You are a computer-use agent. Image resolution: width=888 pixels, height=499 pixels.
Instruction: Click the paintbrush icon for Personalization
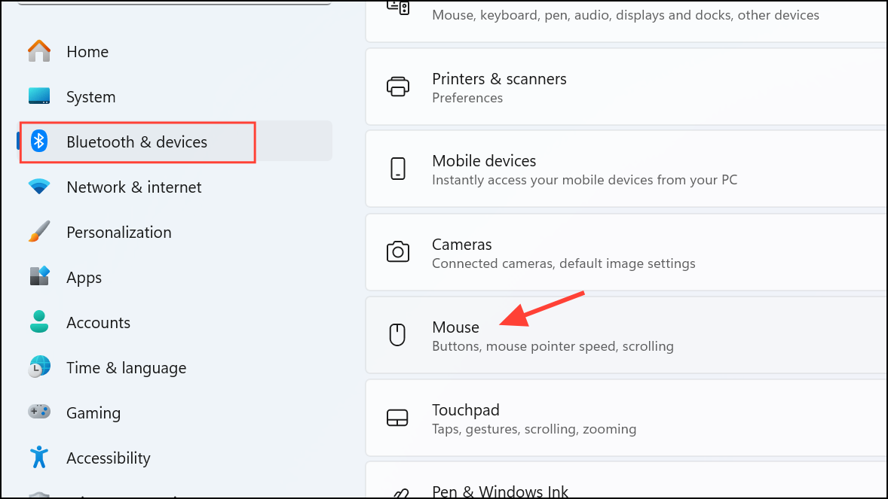point(38,232)
